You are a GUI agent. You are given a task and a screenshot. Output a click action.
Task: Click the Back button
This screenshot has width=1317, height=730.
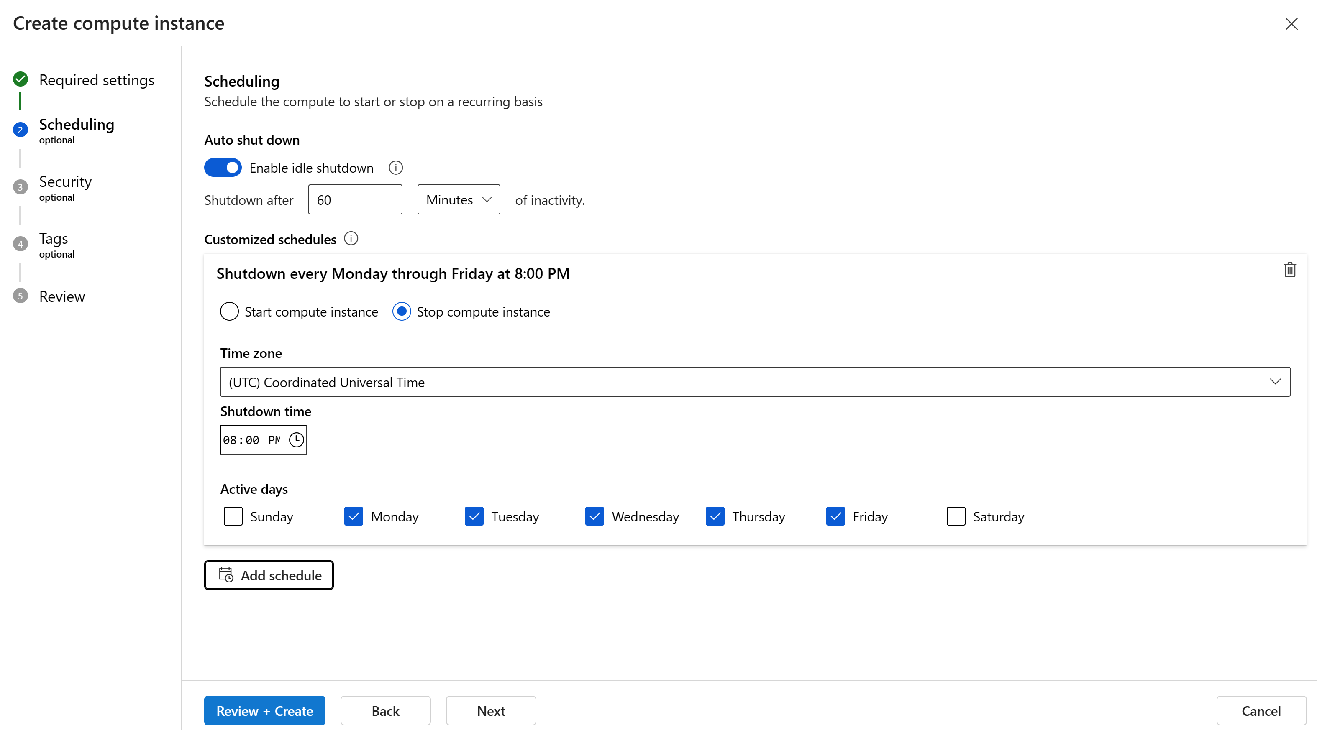click(x=385, y=711)
